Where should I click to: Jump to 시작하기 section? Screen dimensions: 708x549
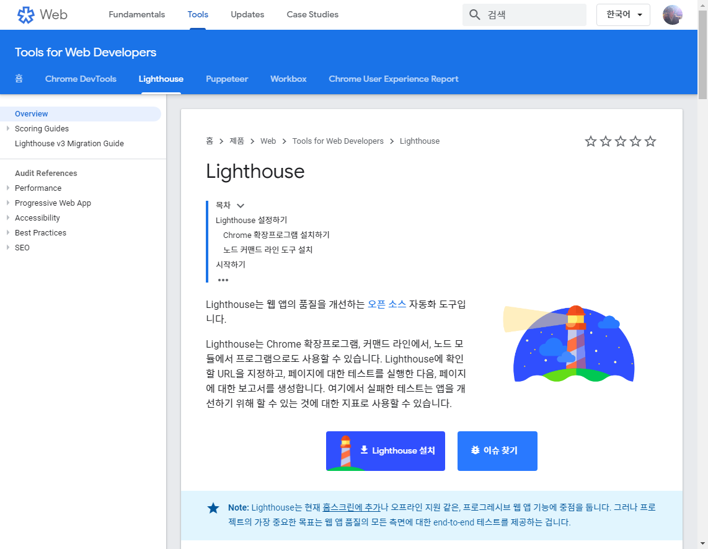230,265
